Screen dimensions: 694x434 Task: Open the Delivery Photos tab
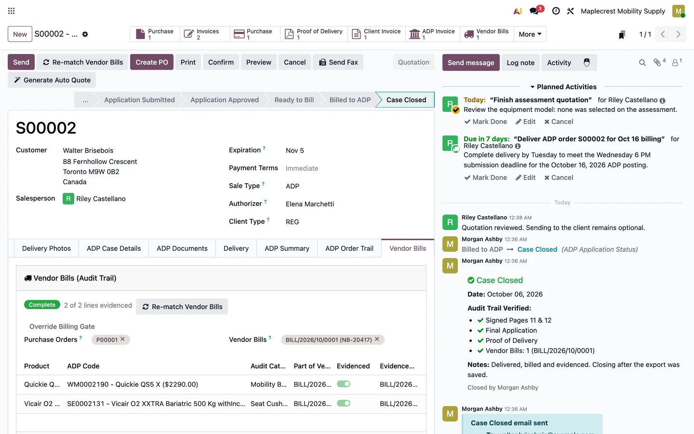coord(46,248)
